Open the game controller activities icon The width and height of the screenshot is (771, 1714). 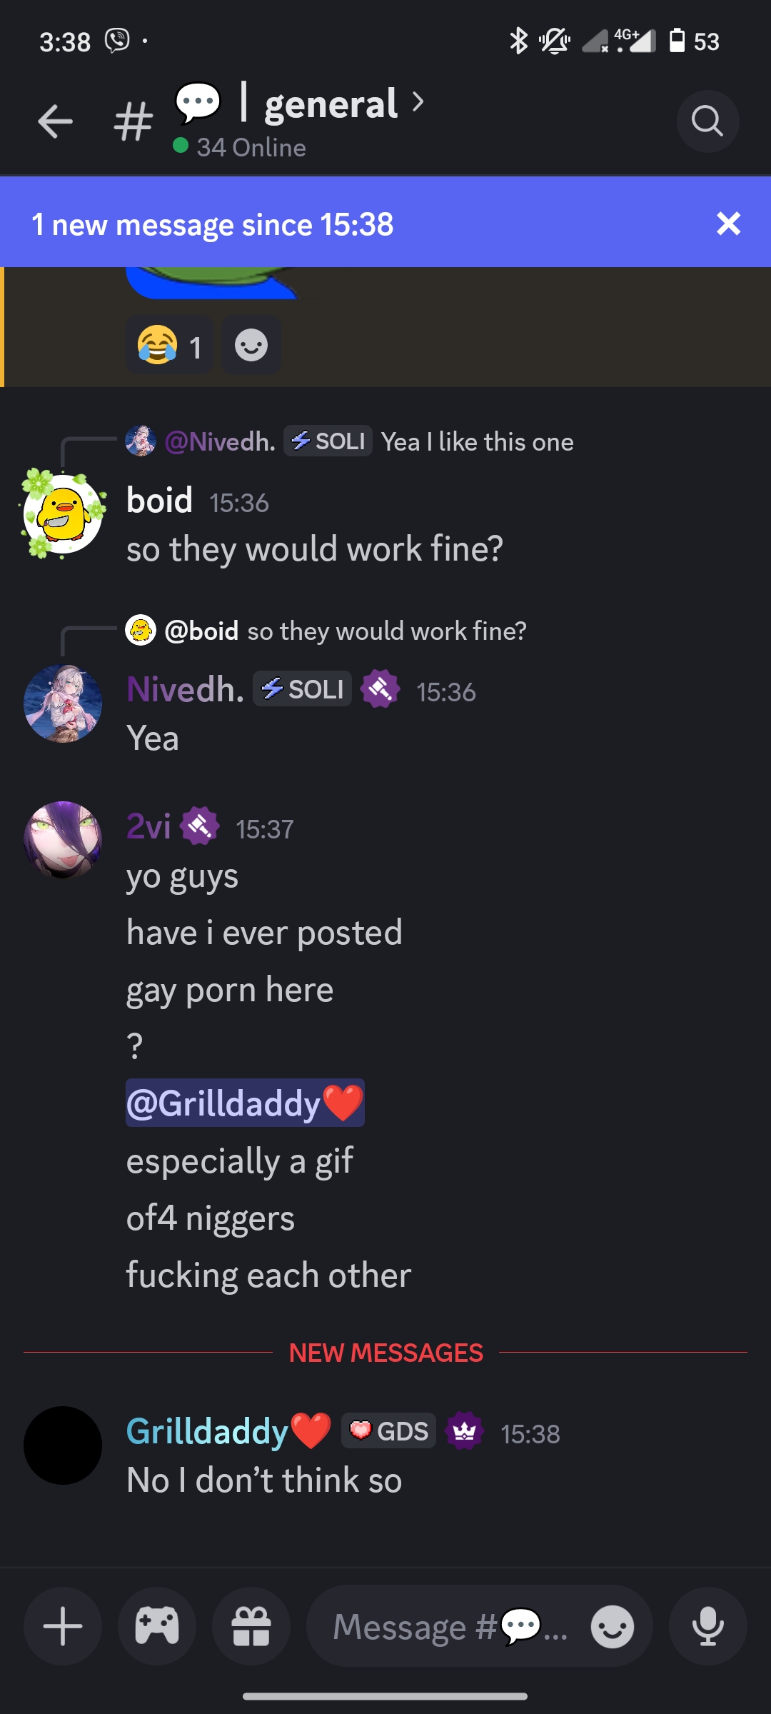click(157, 1626)
